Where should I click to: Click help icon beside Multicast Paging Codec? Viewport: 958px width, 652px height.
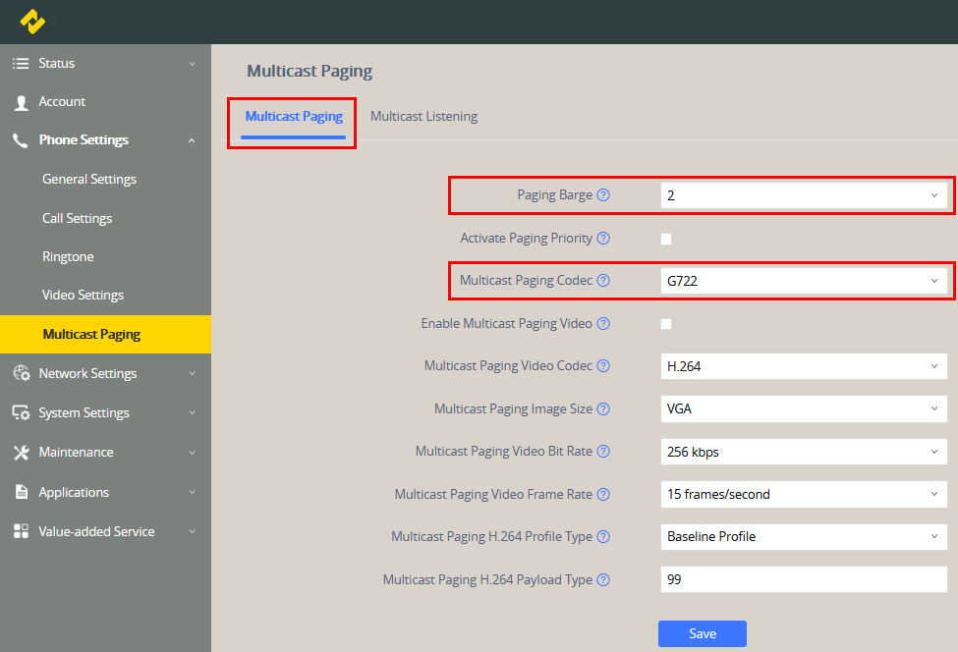click(x=603, y=280)
